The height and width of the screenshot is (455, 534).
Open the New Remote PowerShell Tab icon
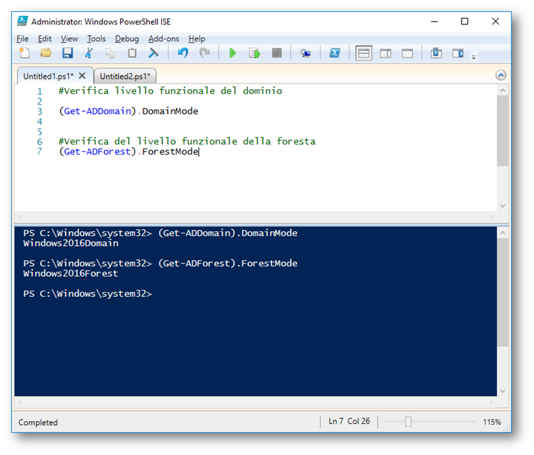tap(305, 53)
